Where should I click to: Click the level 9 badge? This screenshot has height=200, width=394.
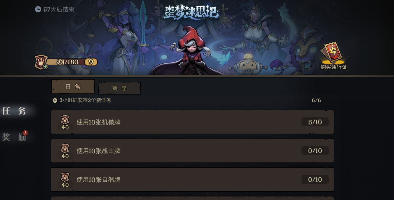(x=91, y=62)
